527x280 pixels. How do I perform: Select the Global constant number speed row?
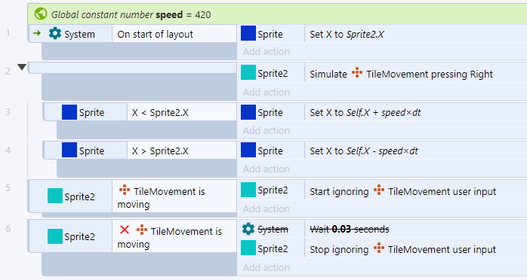(277, 14)
